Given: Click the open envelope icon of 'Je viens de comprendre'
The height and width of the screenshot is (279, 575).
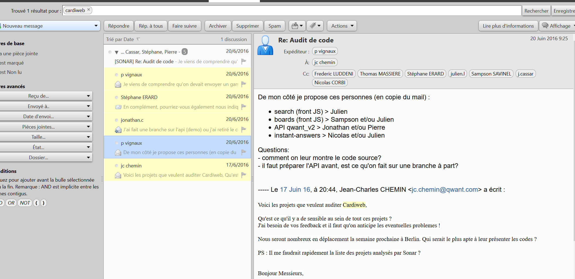Looking at the screenshot, I should coord(118,84).
